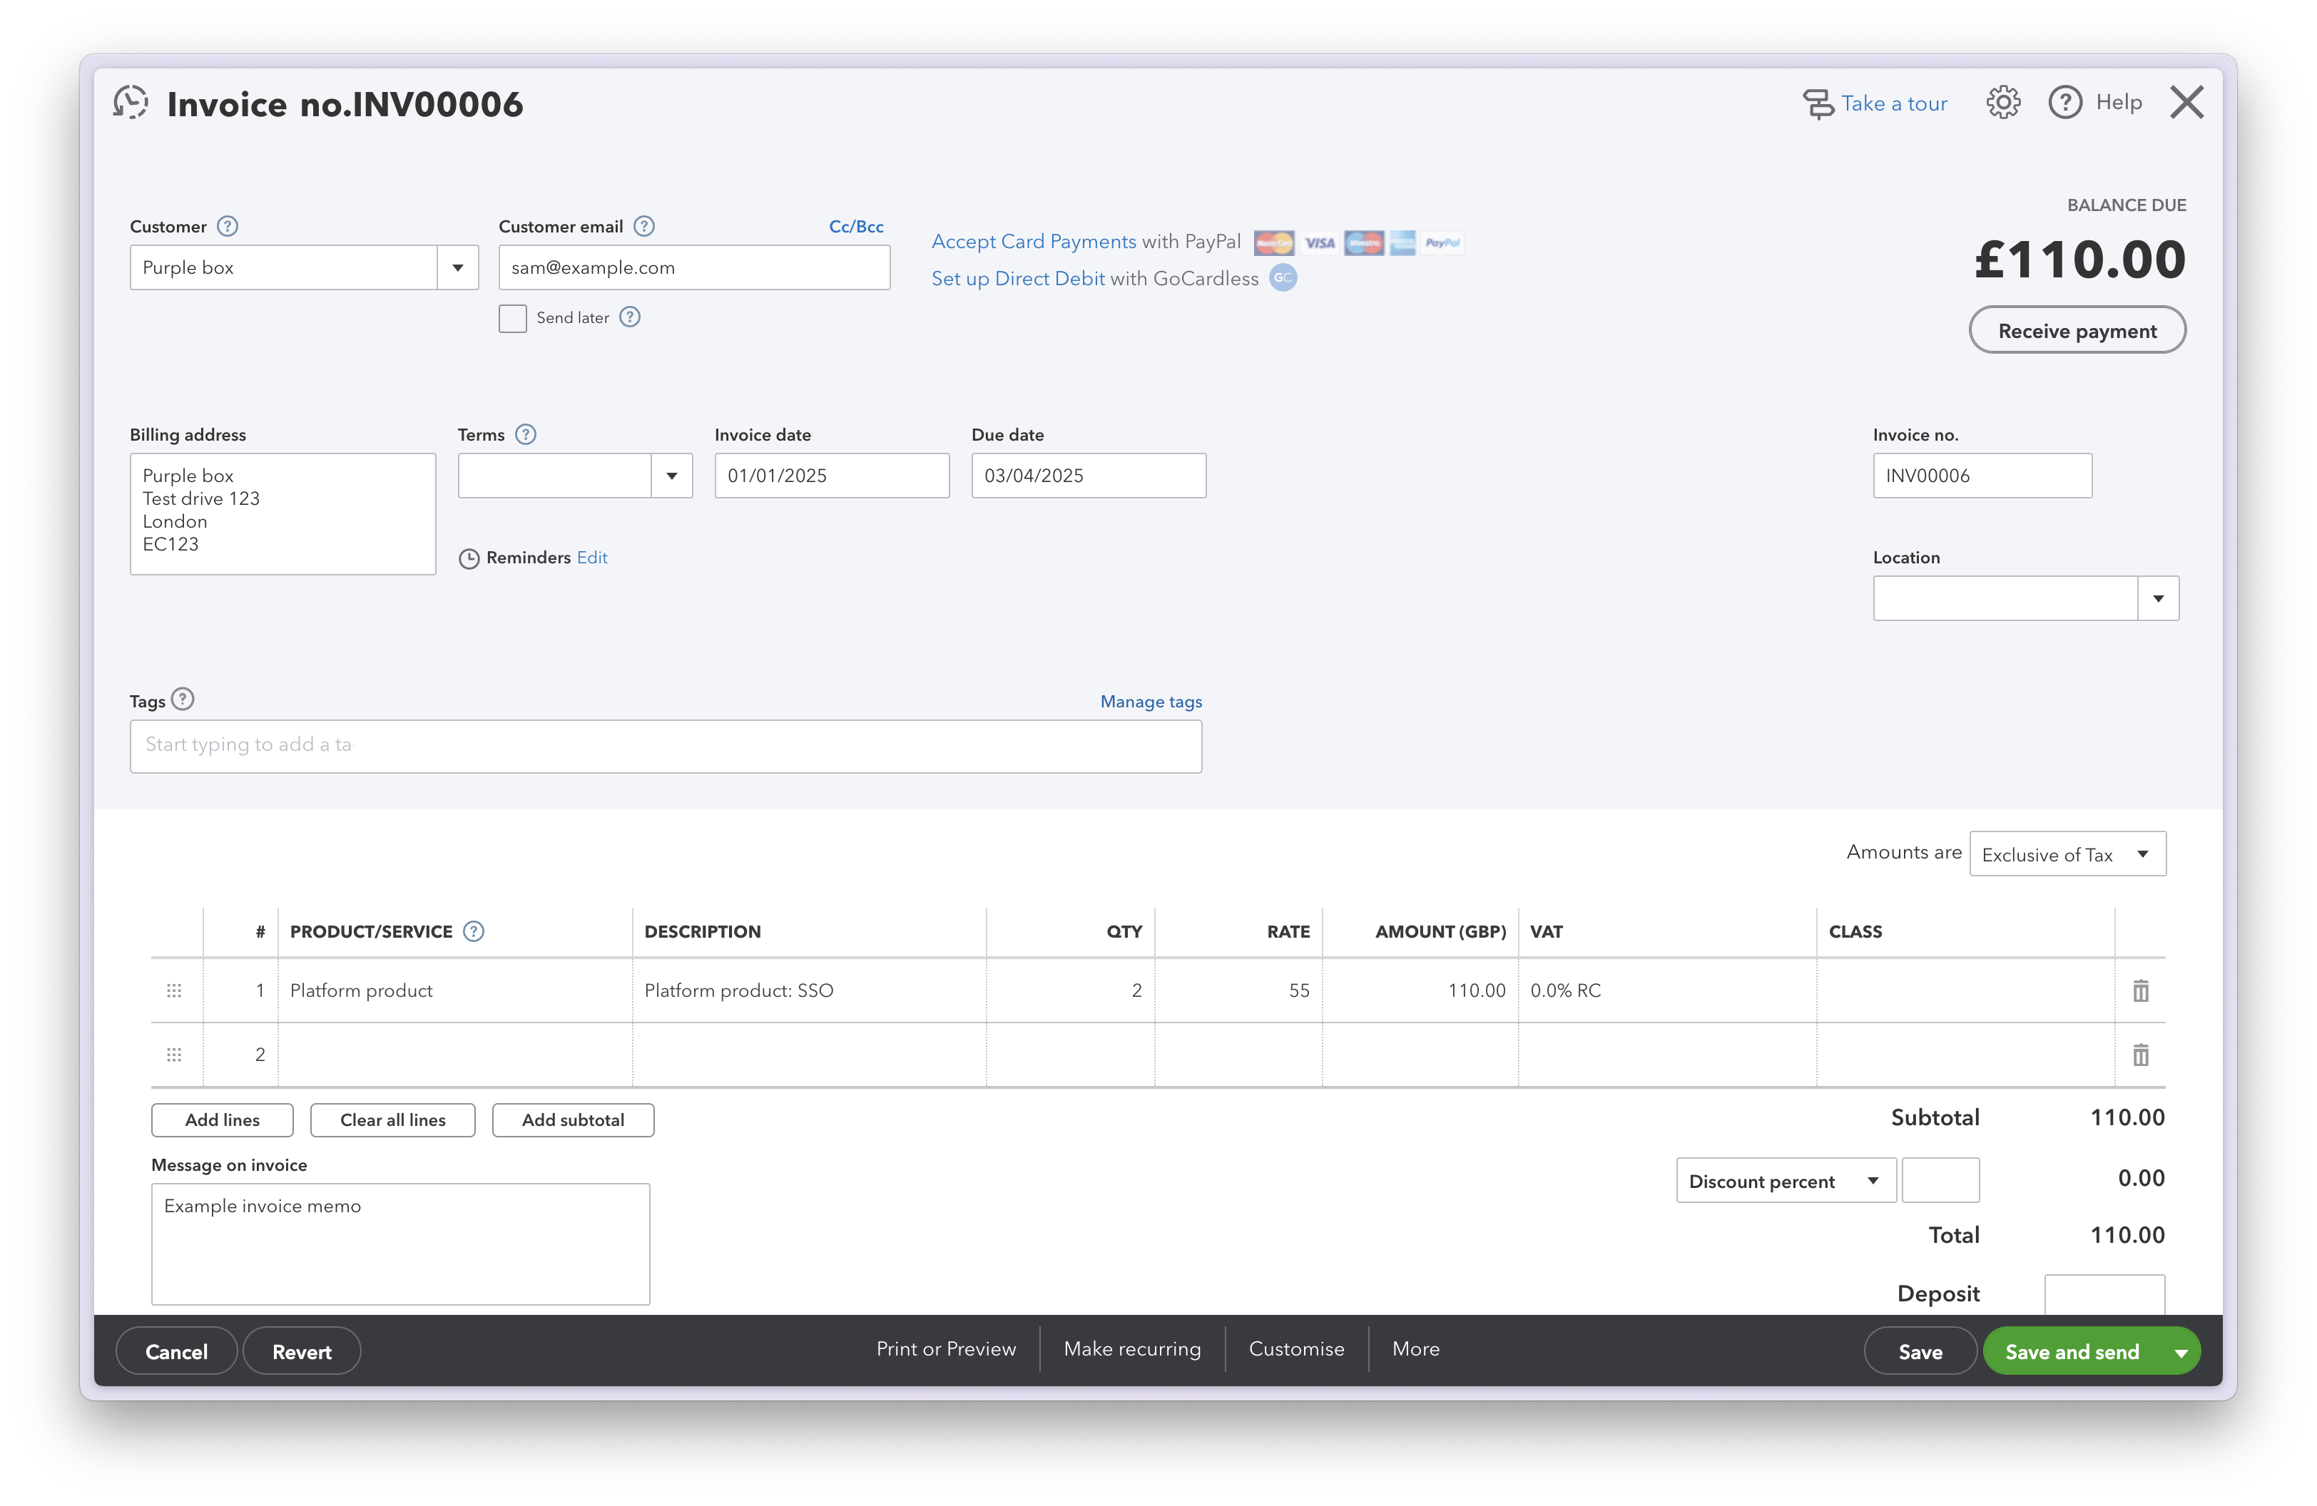The image size is (2317, 1506).
Task: Click the Invoice no. field
Action: [1982, 476]
